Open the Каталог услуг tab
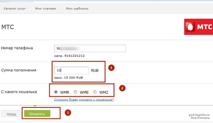The image size is (213, 123). (15, 9)
